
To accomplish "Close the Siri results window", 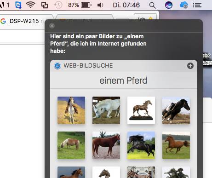I will pyautogui.click(x=52, y=26).
